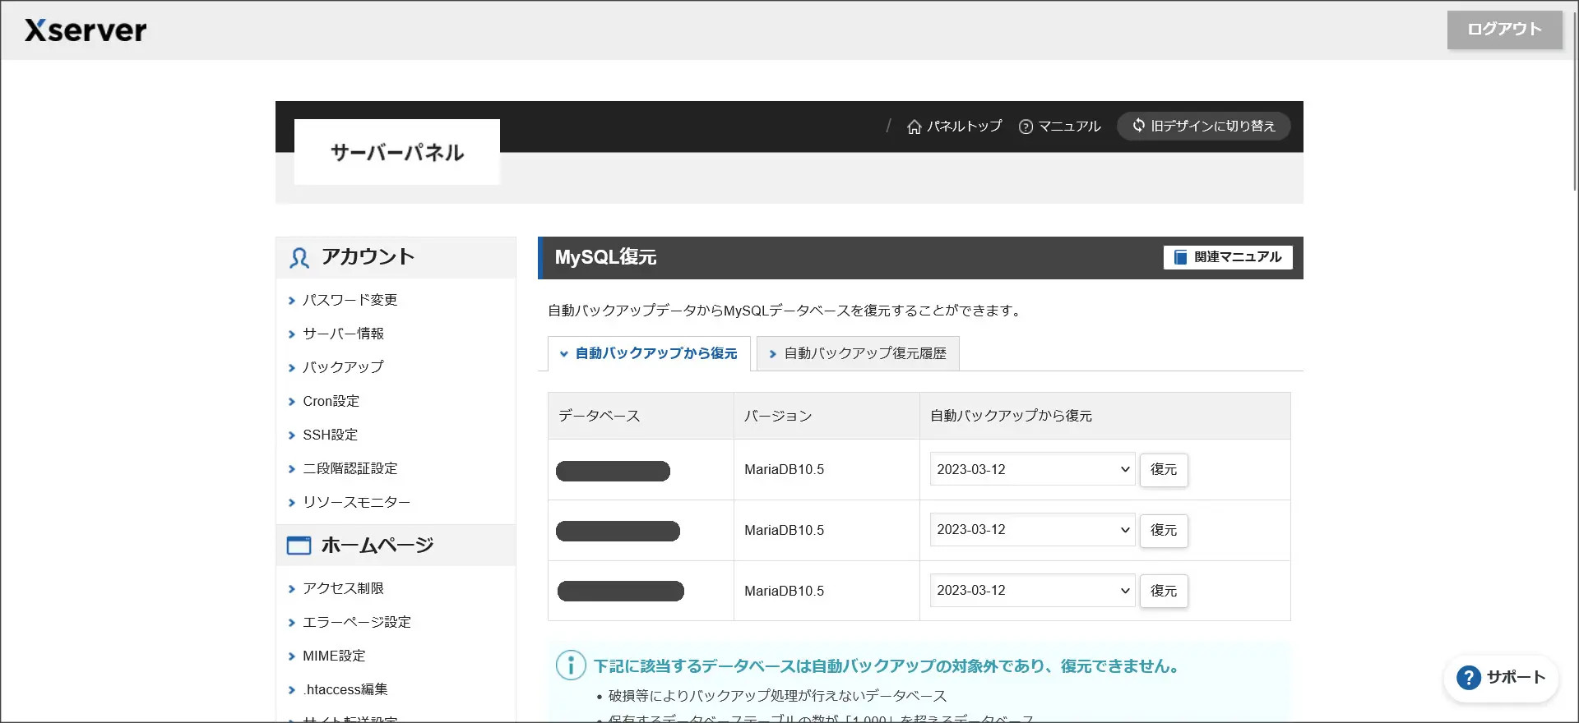The width and height of the screenshot is (1579, 723).
Task: Click 復元 button for second database
Action: click(1164, 531)
